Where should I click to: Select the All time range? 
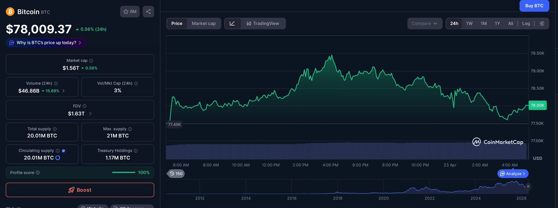pyautogui.click(x=511, y=23)
